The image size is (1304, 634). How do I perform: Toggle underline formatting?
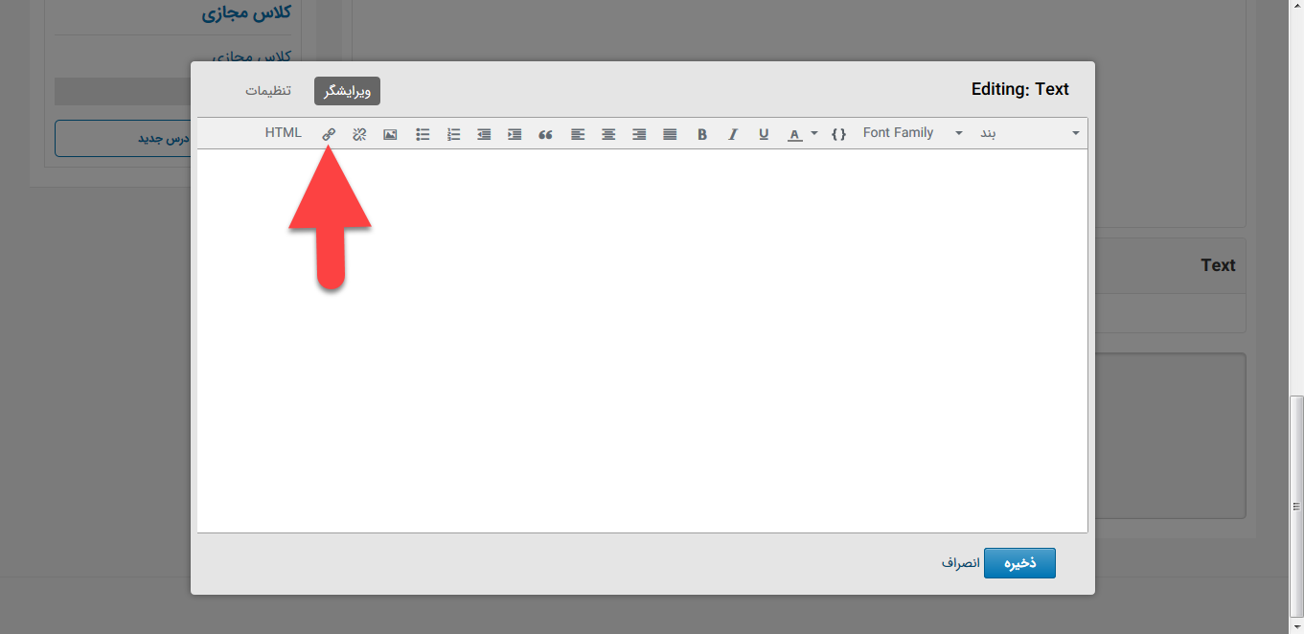(764, 134)
